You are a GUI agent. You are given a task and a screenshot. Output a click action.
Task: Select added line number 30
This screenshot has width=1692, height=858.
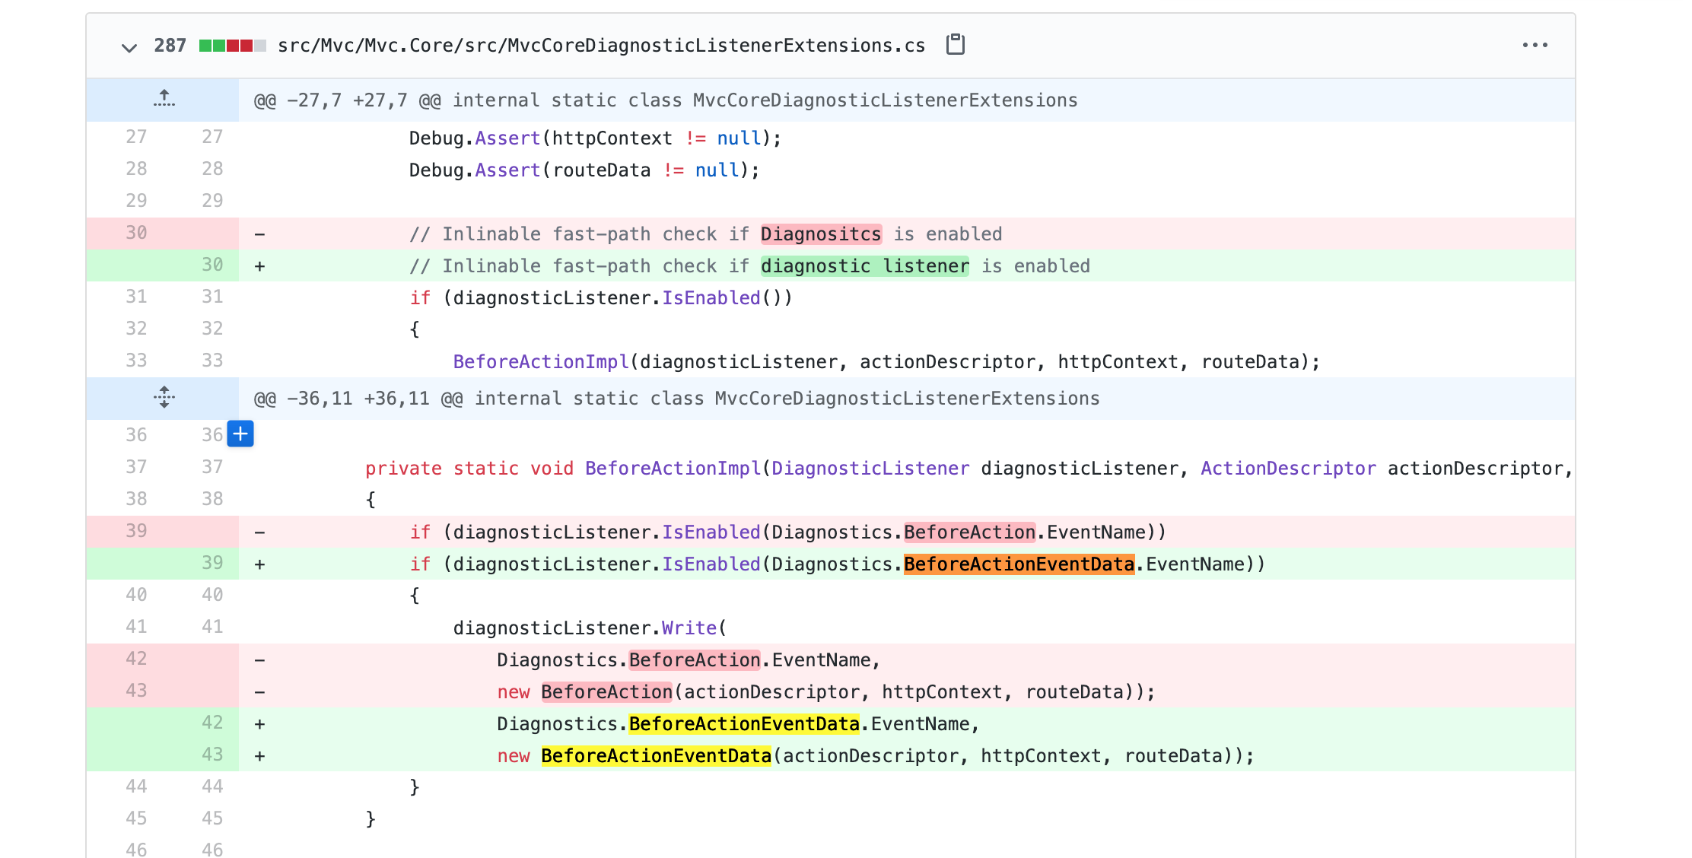click(x=212, y=265)
